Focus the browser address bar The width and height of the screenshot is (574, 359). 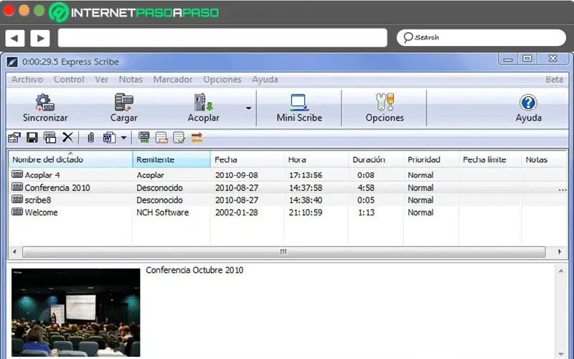[222, 38]
